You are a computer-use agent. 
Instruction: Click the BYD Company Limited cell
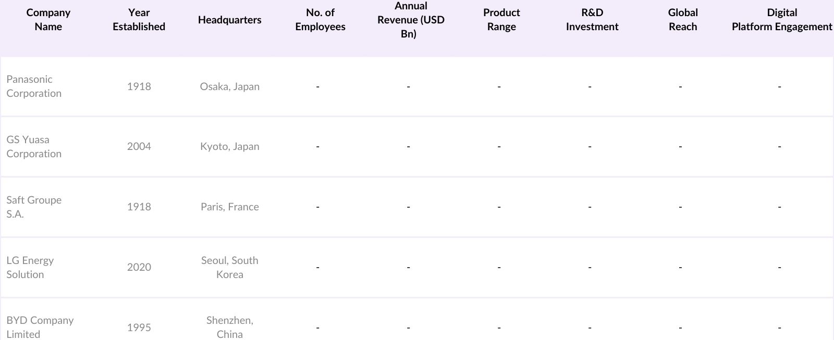[40, 327]
